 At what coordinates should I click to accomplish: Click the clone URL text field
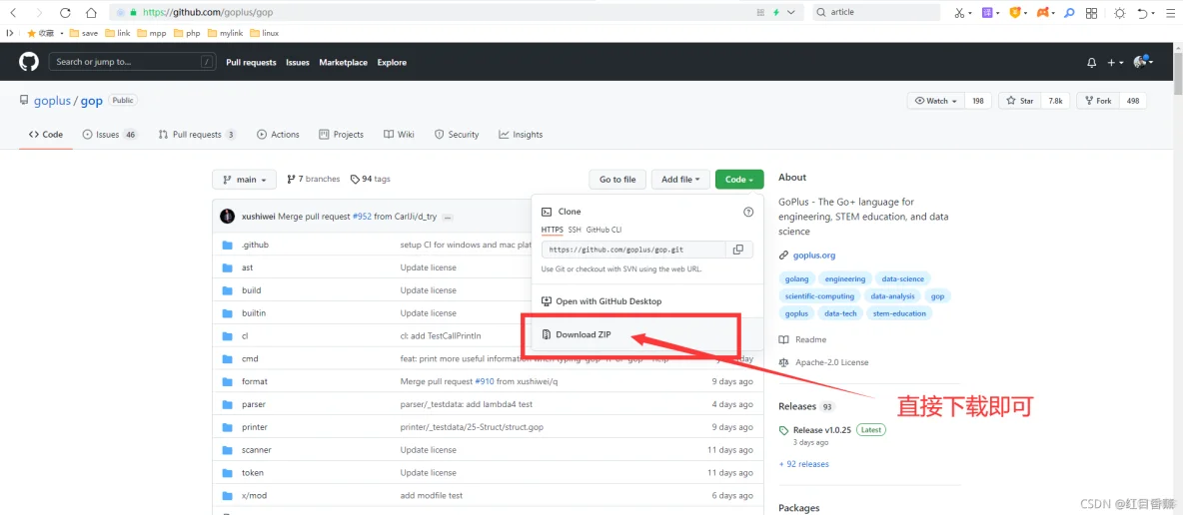(633, 250)
